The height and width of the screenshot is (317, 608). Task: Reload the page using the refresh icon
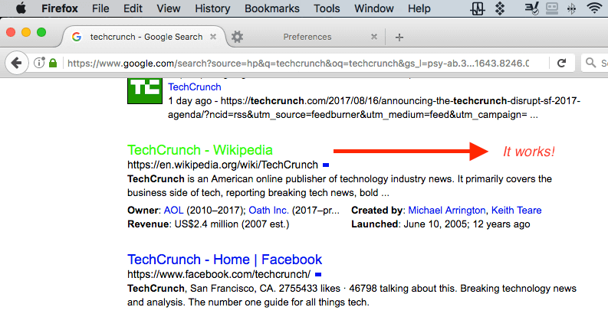click(x=562, y=63)
